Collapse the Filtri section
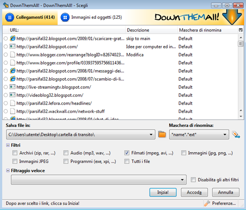The width and height of the screenshot is (246, 210). pyautogui.click(x=8, y=145)
